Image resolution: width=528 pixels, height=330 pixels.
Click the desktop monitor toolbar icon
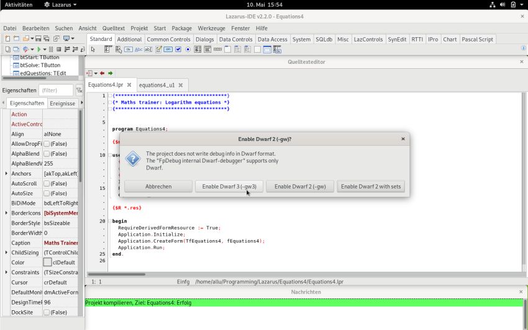tap(66, 38)
